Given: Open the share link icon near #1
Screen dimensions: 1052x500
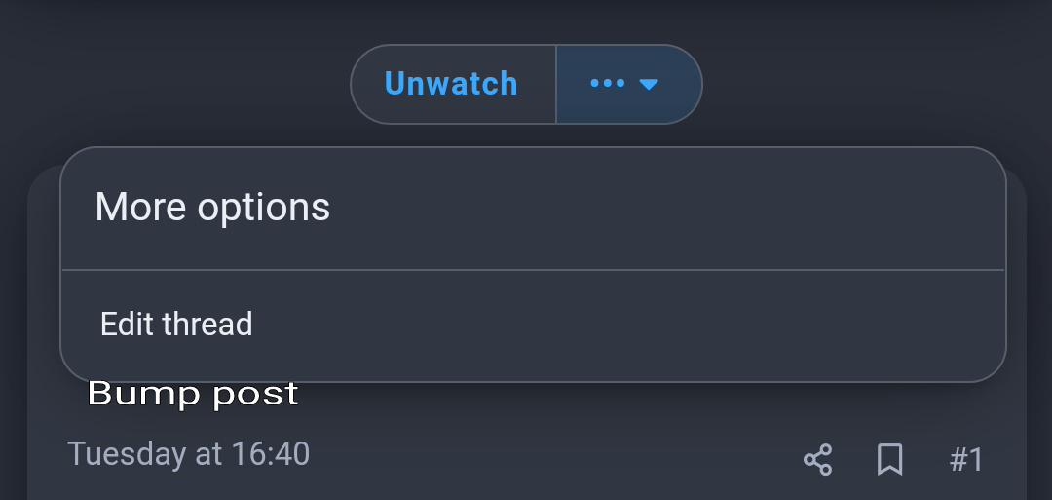Looking at the screenshot, I should click(817, 460).
